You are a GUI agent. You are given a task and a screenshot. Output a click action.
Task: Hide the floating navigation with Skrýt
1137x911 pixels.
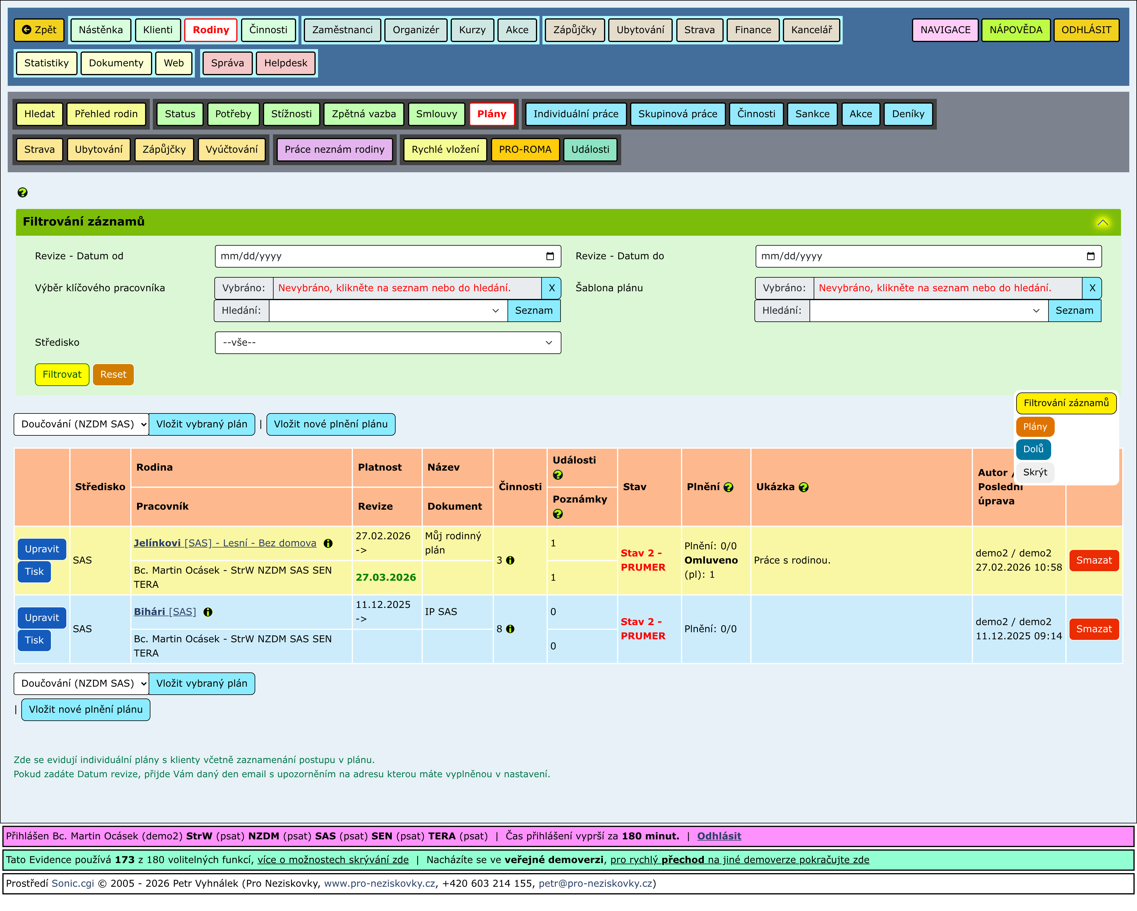[x=1035, y=472]
